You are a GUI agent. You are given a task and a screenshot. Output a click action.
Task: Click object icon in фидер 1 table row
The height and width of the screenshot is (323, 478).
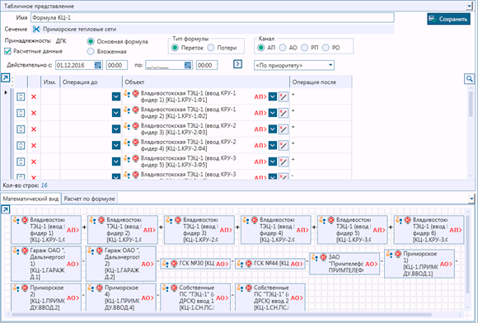[127, 93]
